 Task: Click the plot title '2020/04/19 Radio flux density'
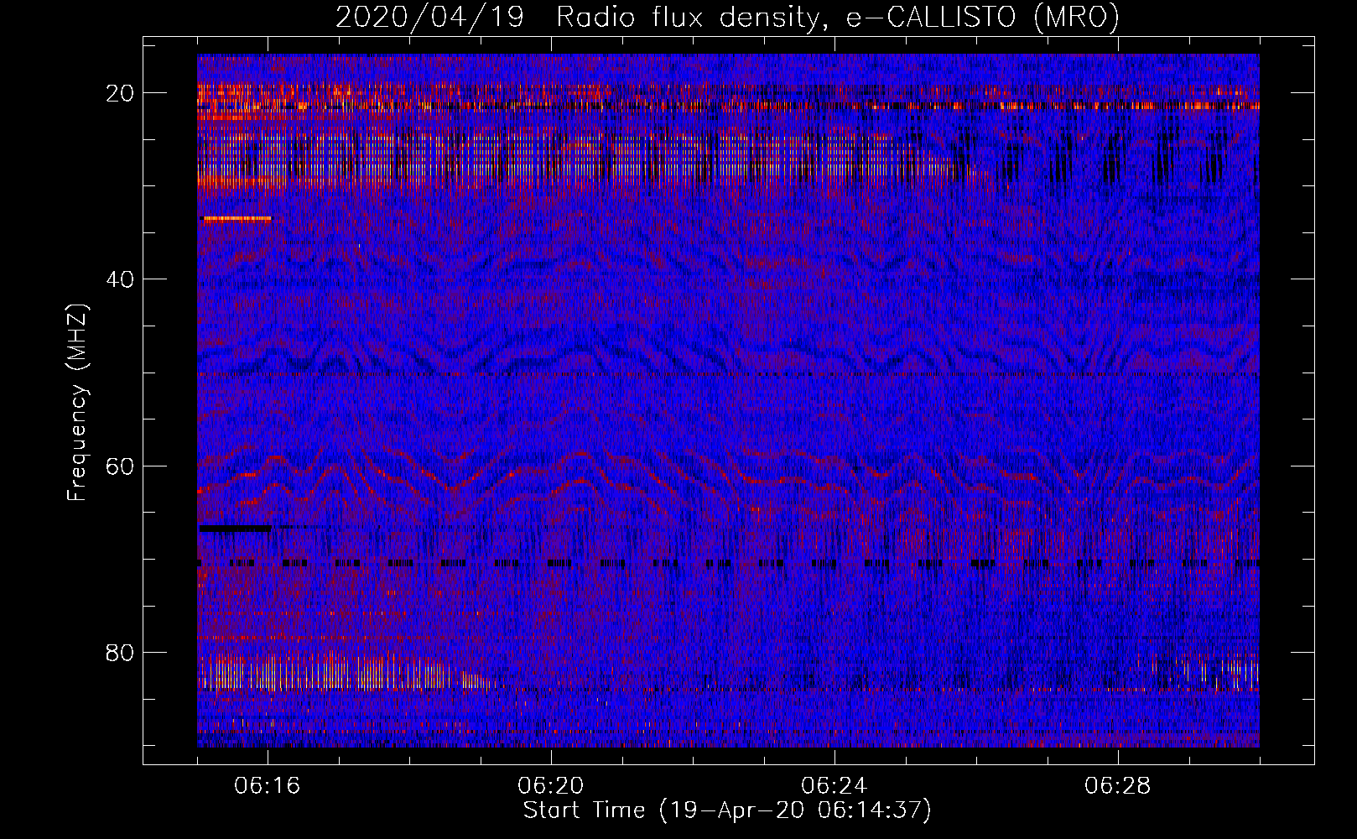727,17
